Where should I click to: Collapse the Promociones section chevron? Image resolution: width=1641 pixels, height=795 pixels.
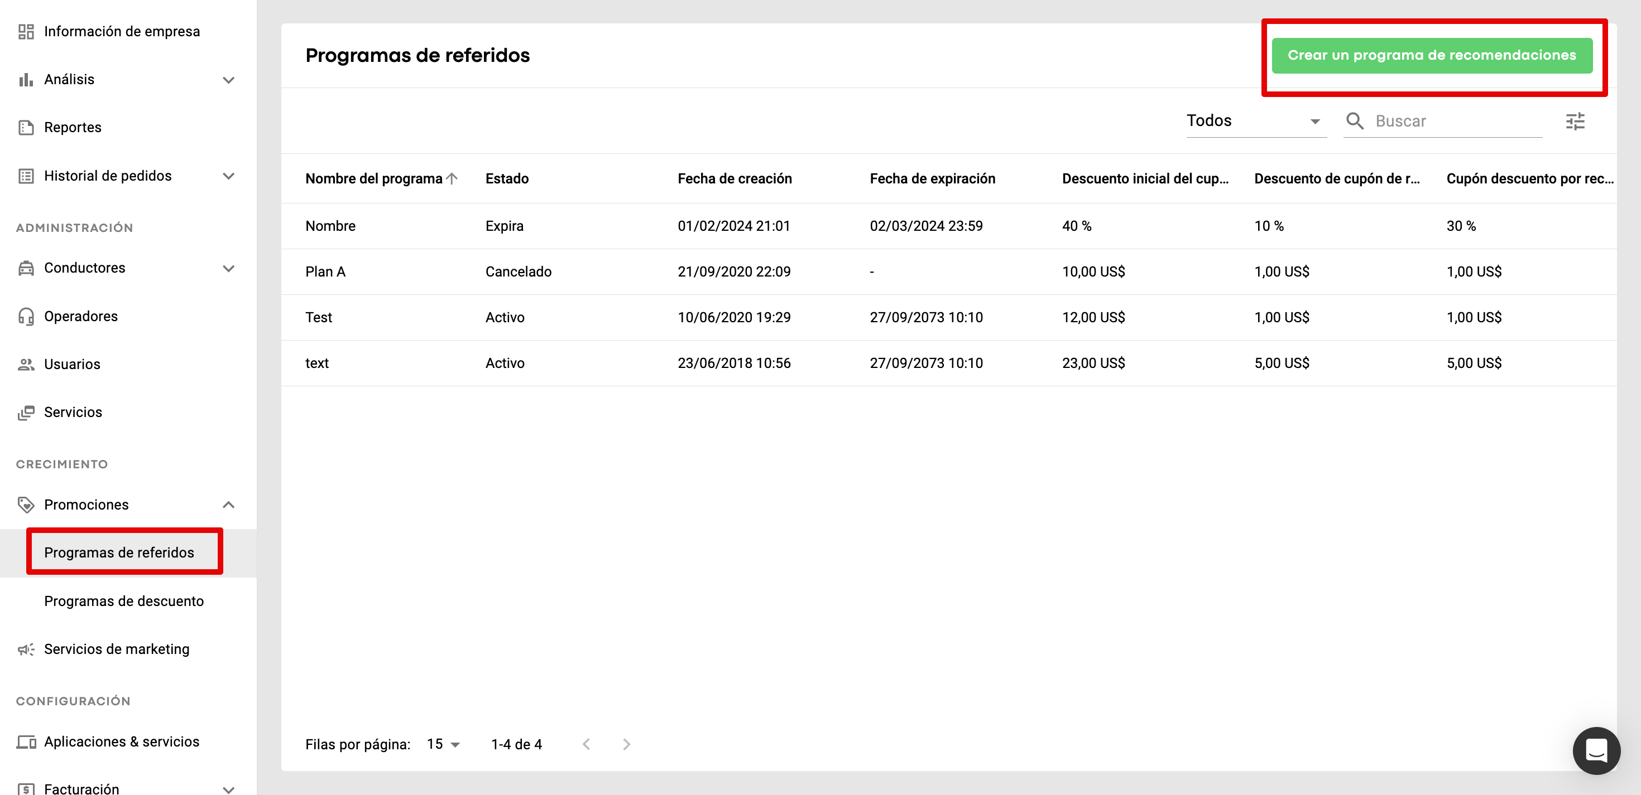(229, 505)
